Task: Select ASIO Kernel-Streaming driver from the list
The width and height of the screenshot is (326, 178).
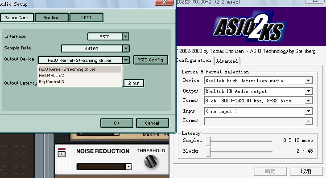Action: tap(80, 69)
